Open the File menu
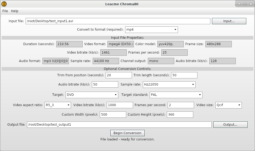The width and height of the screenshot is (255, 151). point(5,11)
